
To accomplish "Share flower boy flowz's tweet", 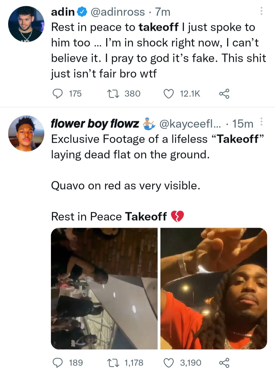I will 224,363.
